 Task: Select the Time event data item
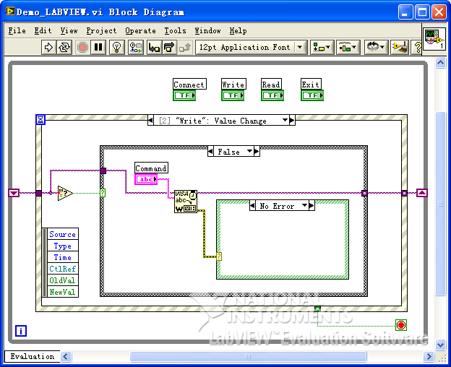click(62, 257)
